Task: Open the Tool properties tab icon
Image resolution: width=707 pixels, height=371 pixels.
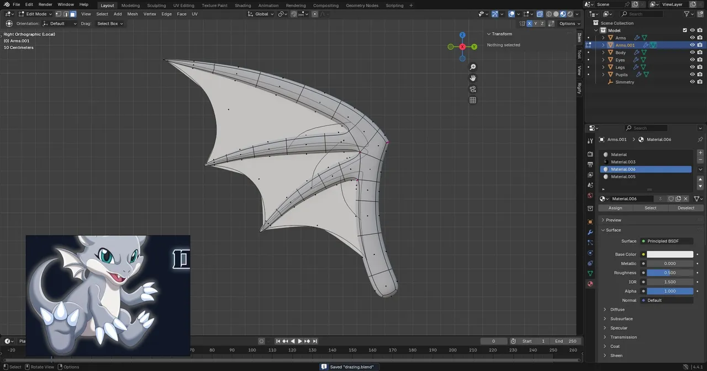Action: 590,141
